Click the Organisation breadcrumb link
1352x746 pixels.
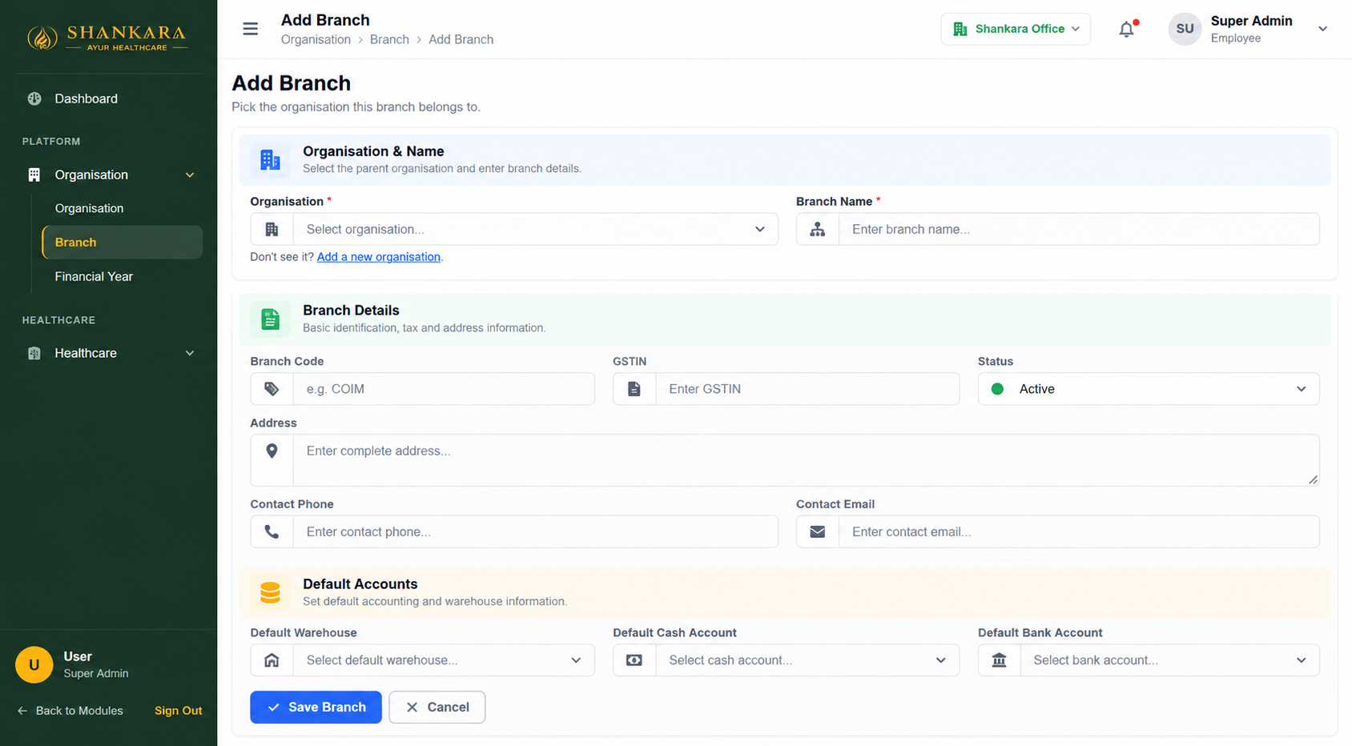pos(316,39)
